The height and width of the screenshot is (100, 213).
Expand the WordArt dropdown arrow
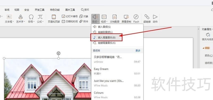point(24,22)
